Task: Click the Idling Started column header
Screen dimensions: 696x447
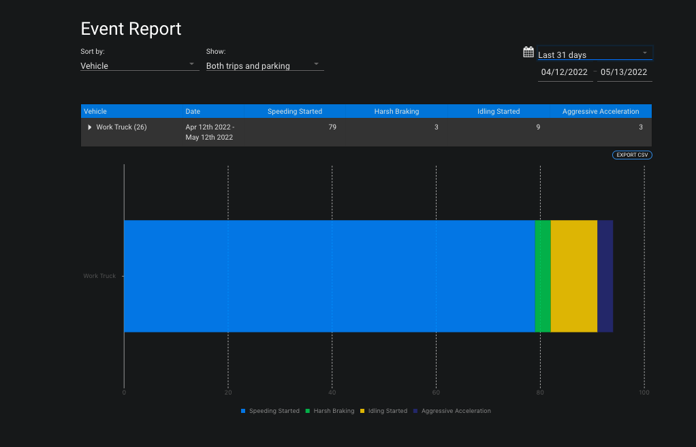Action: click(x=499, y=112)
